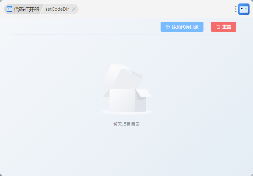
Task: Click the blue plugin logo at top right
Action: tap(244, 9)
